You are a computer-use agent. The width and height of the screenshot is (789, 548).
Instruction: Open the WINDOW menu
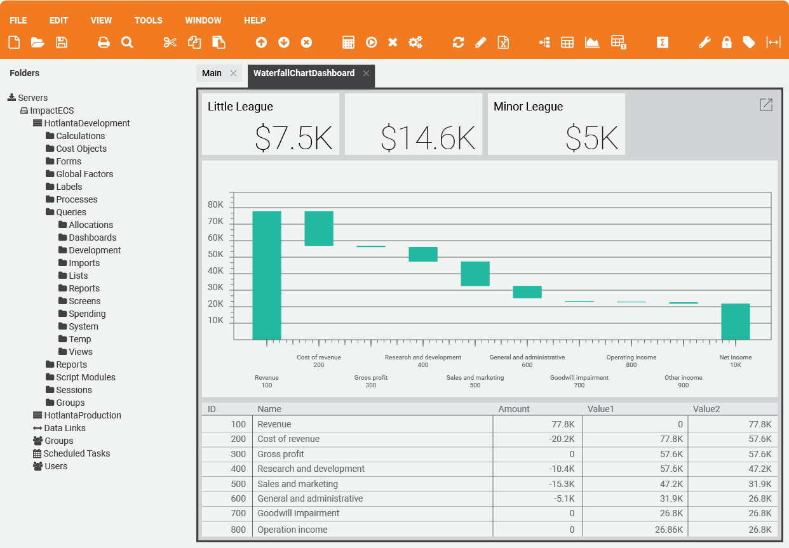(x=203, y=20)
